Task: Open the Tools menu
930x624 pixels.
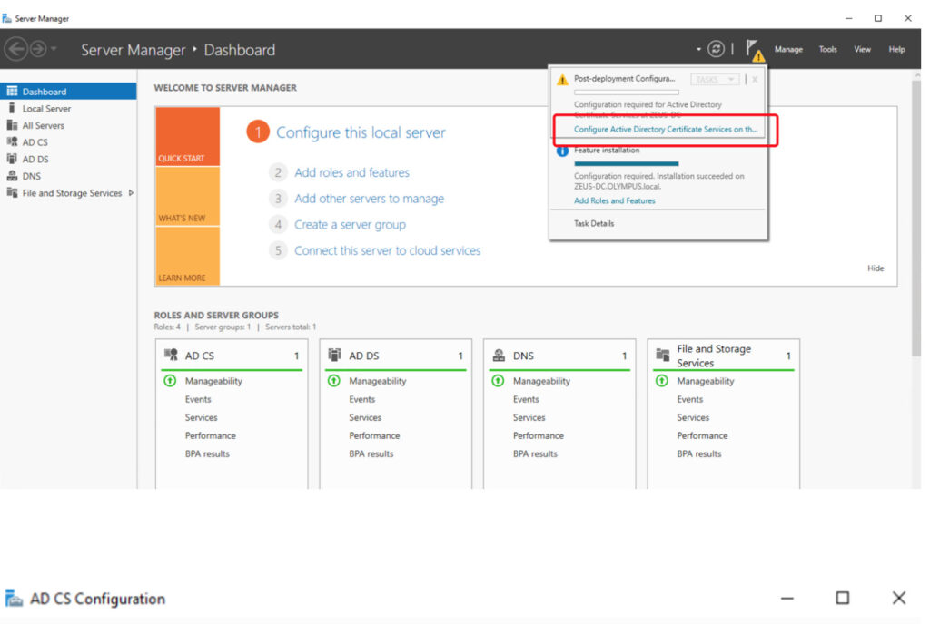Action: click(x=827, y=50)
